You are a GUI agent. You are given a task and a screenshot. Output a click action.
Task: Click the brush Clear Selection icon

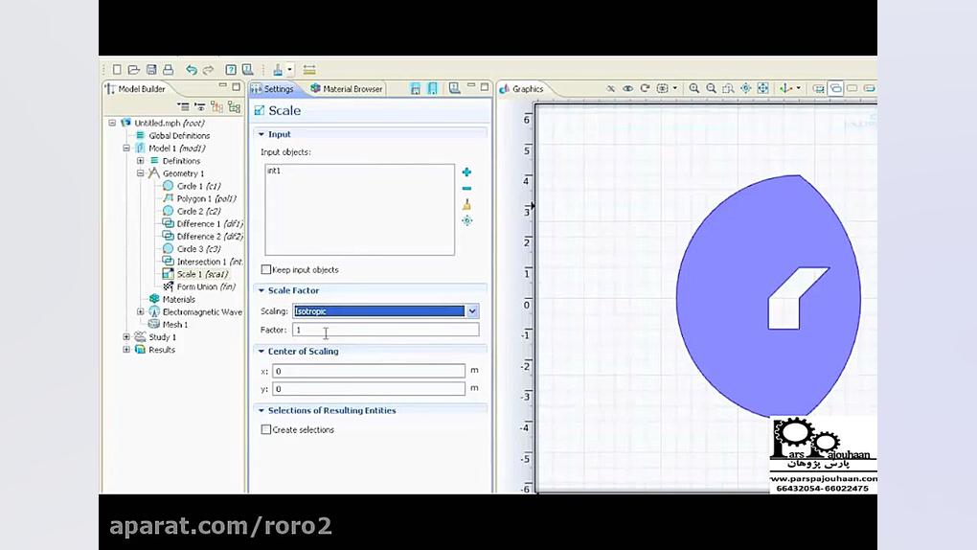466,204
